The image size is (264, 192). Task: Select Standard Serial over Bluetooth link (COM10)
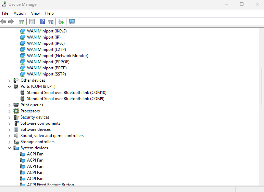67,93
